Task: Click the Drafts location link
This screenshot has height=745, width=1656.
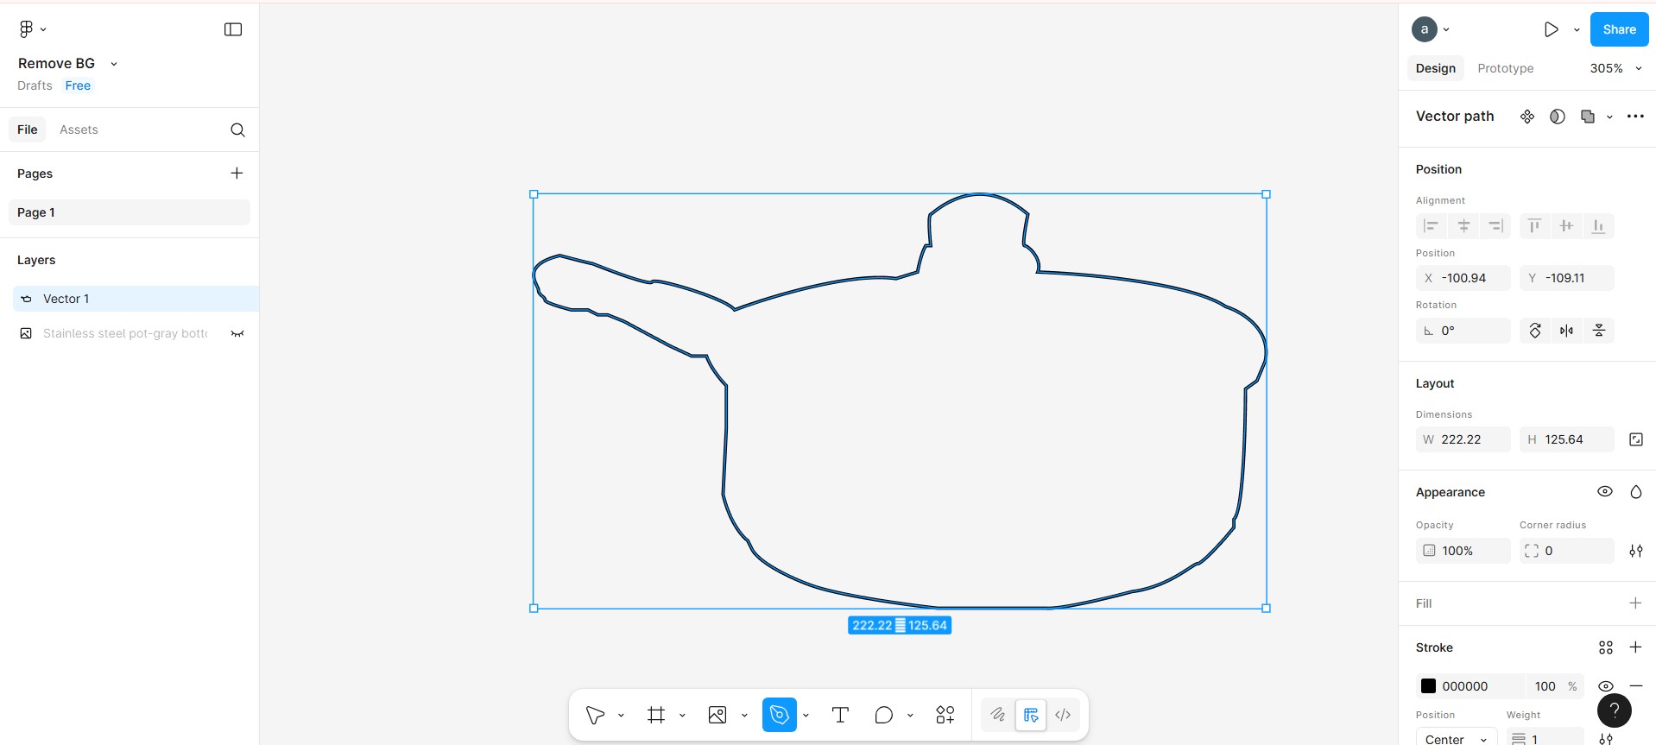Action: (35, 85)
